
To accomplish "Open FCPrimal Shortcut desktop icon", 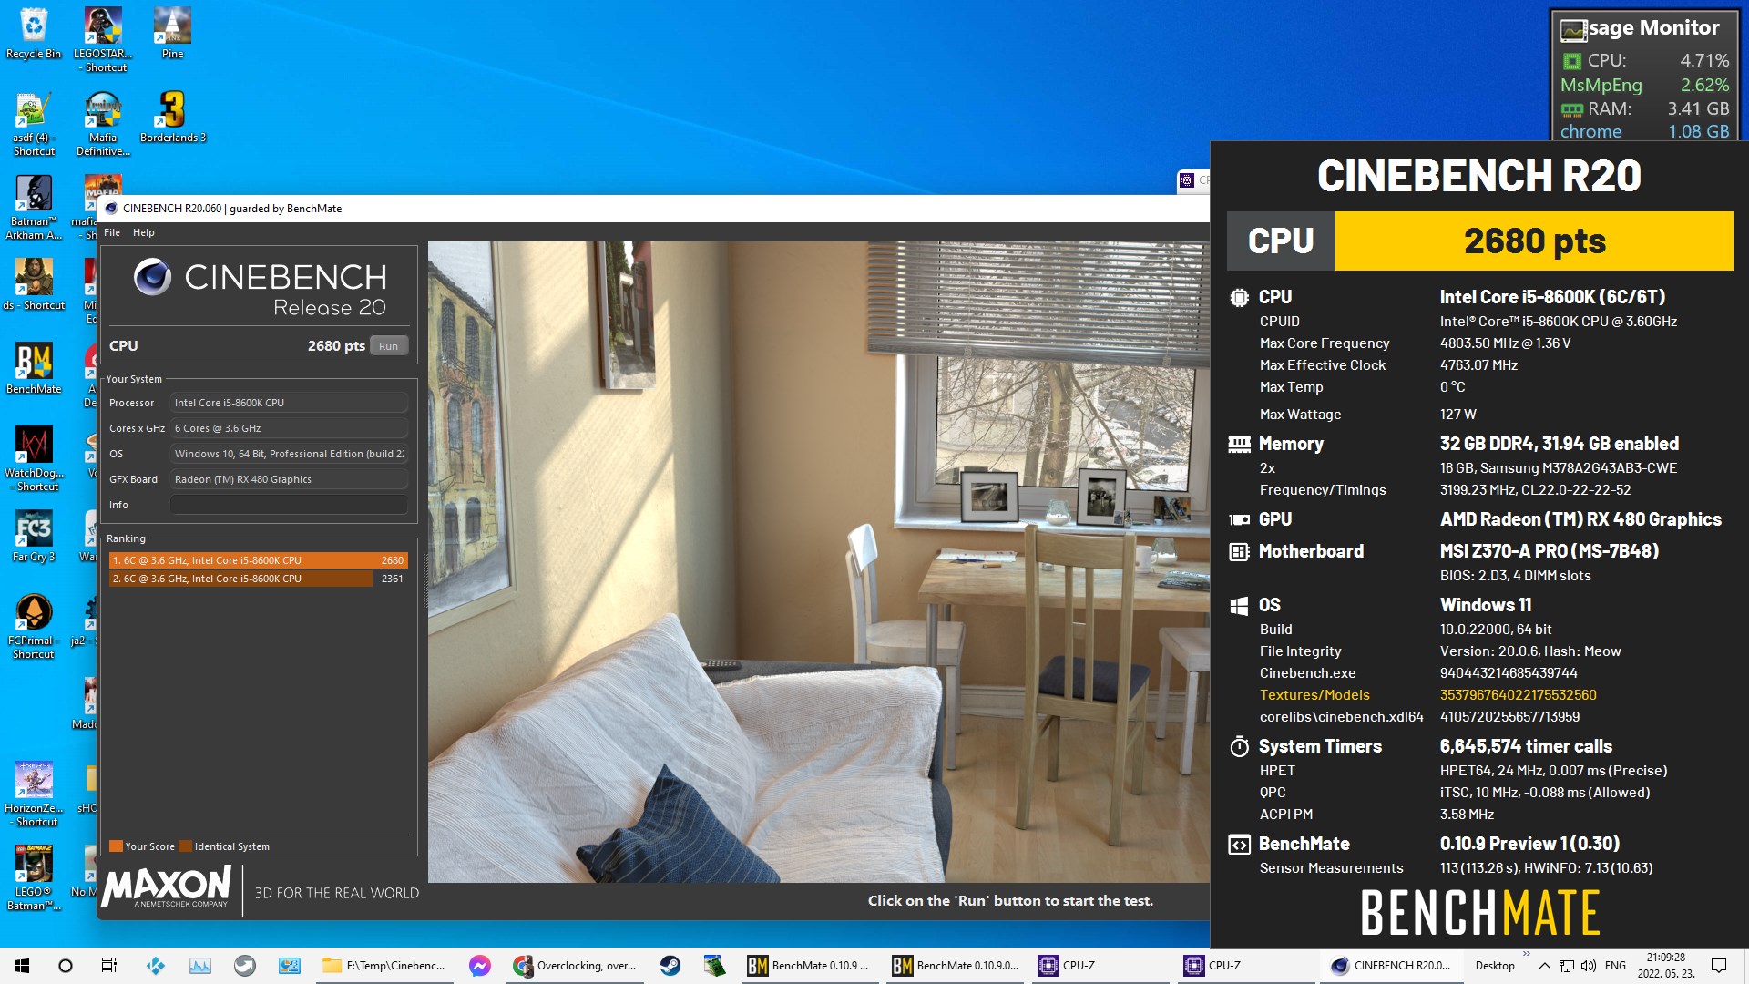I will click(x=34, y=627).
